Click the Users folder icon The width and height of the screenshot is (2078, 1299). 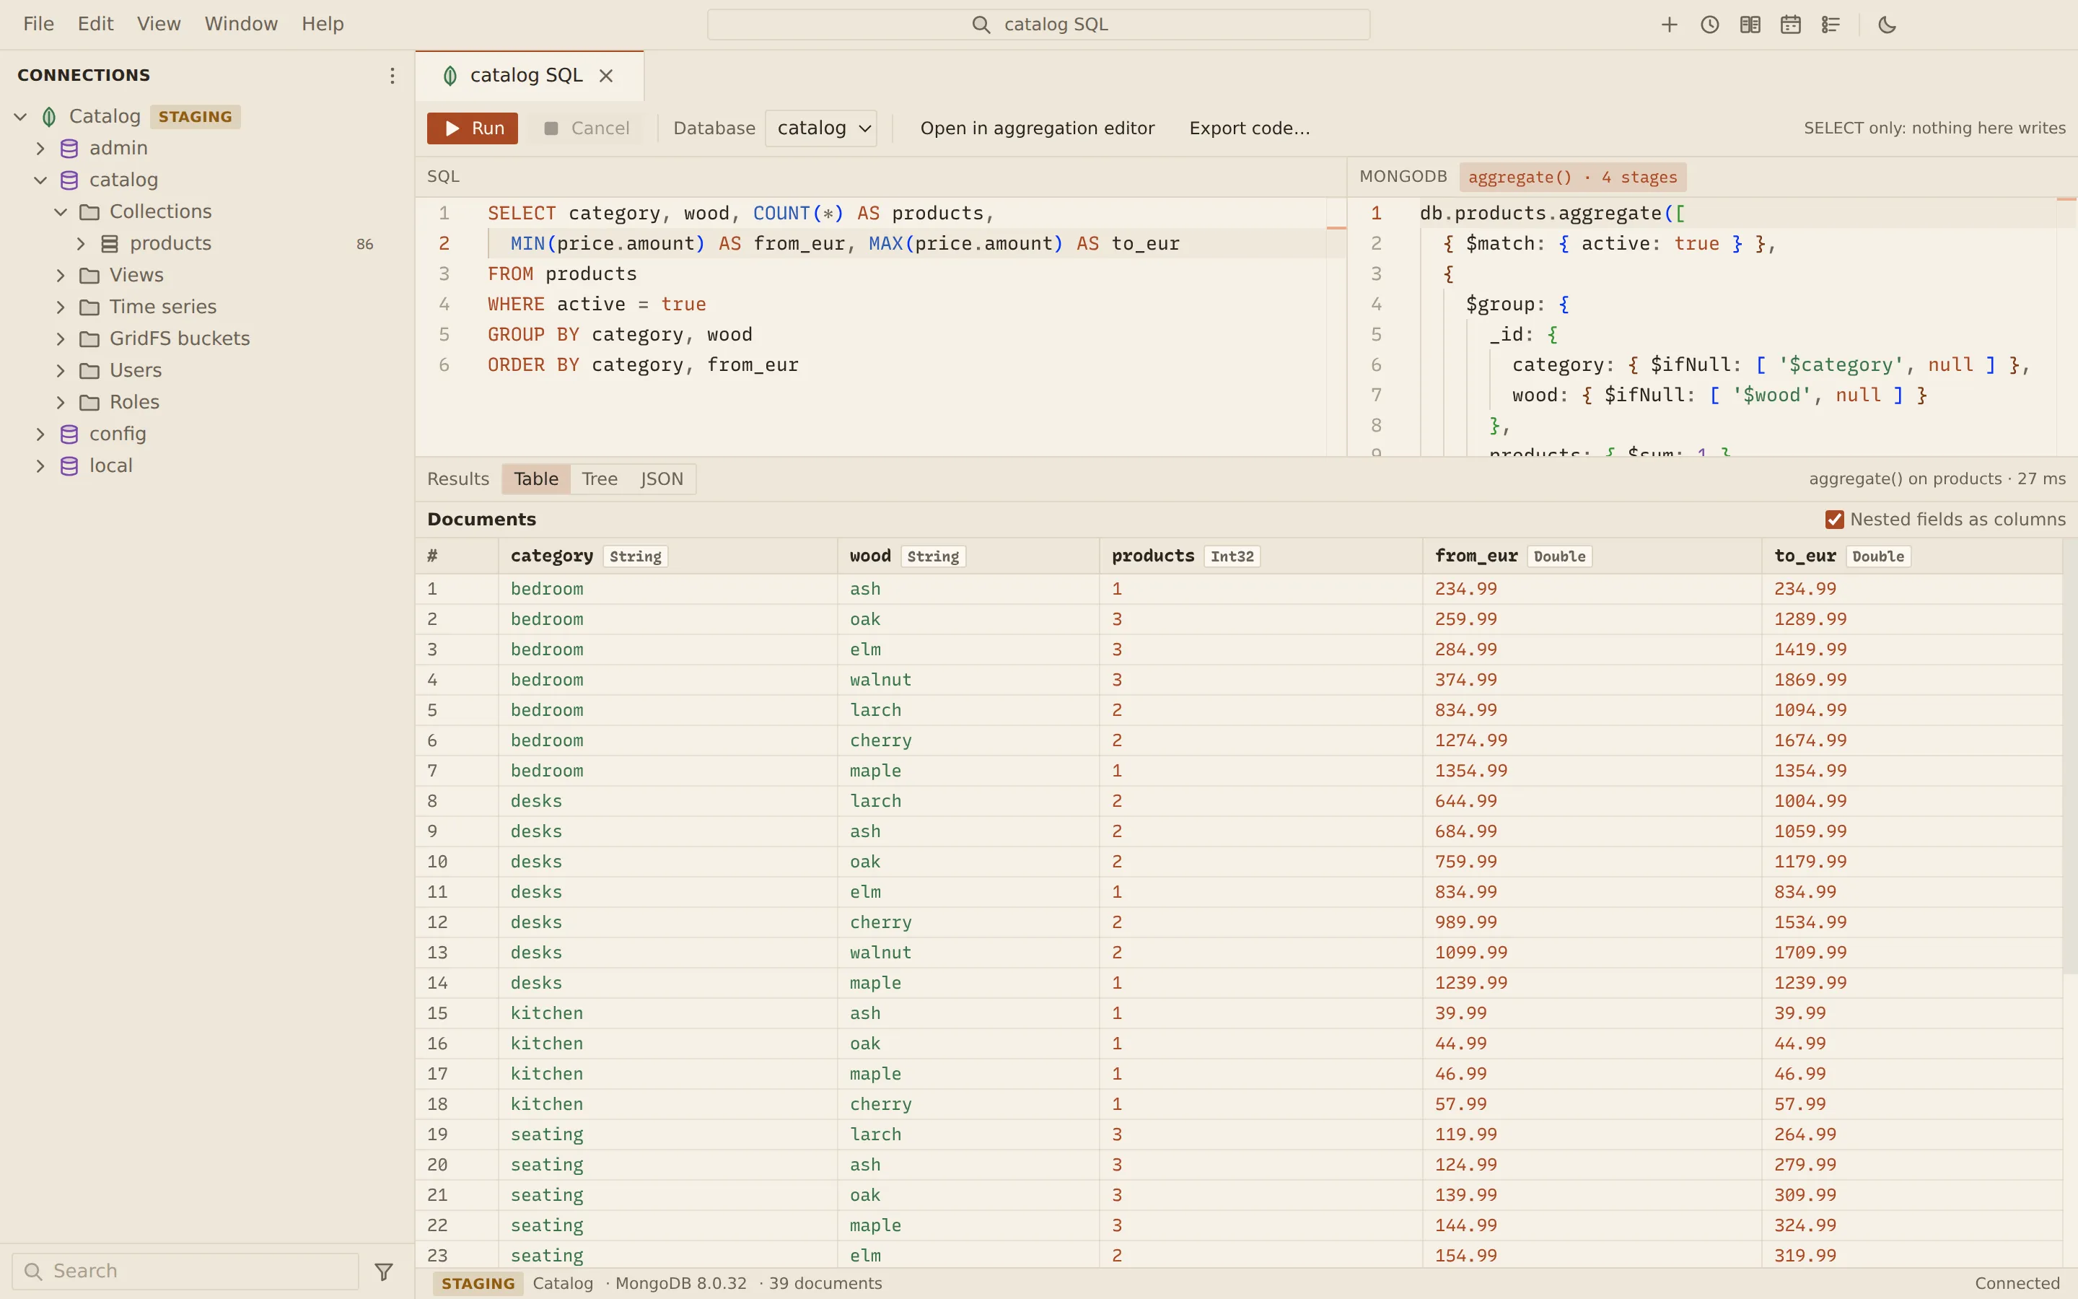click(90, 370)
